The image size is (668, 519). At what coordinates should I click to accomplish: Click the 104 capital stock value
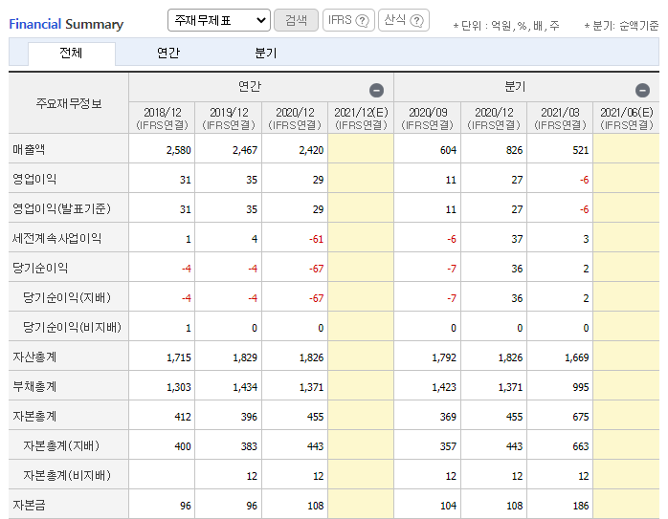[448, 506]
